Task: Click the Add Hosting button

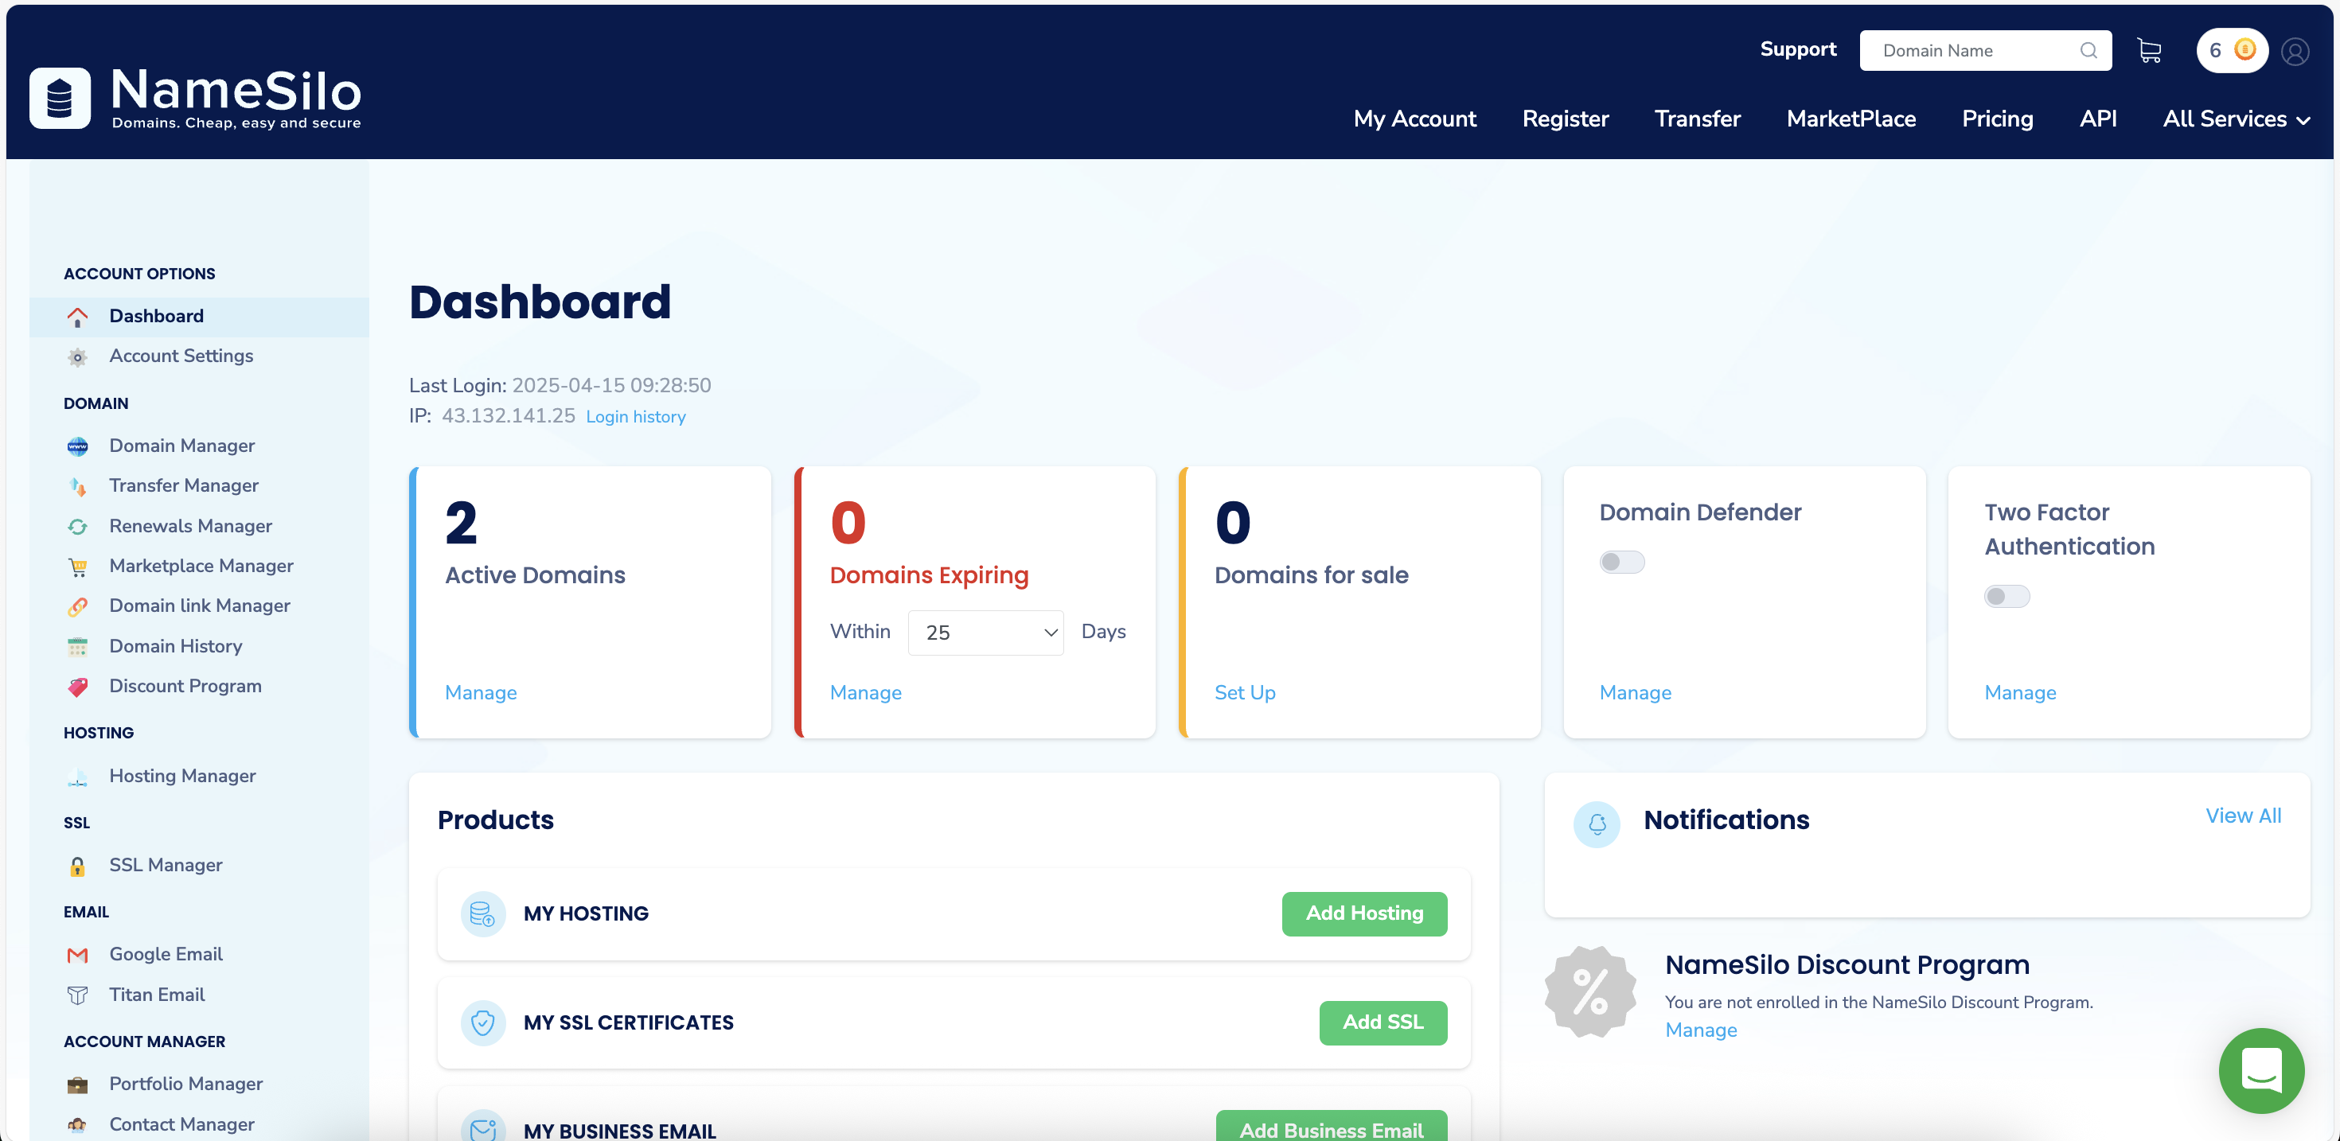Action: coord(1364,913)
